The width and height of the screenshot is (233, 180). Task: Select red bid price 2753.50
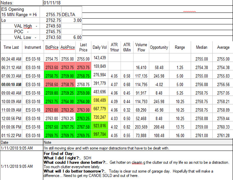[x=52, y=66]
